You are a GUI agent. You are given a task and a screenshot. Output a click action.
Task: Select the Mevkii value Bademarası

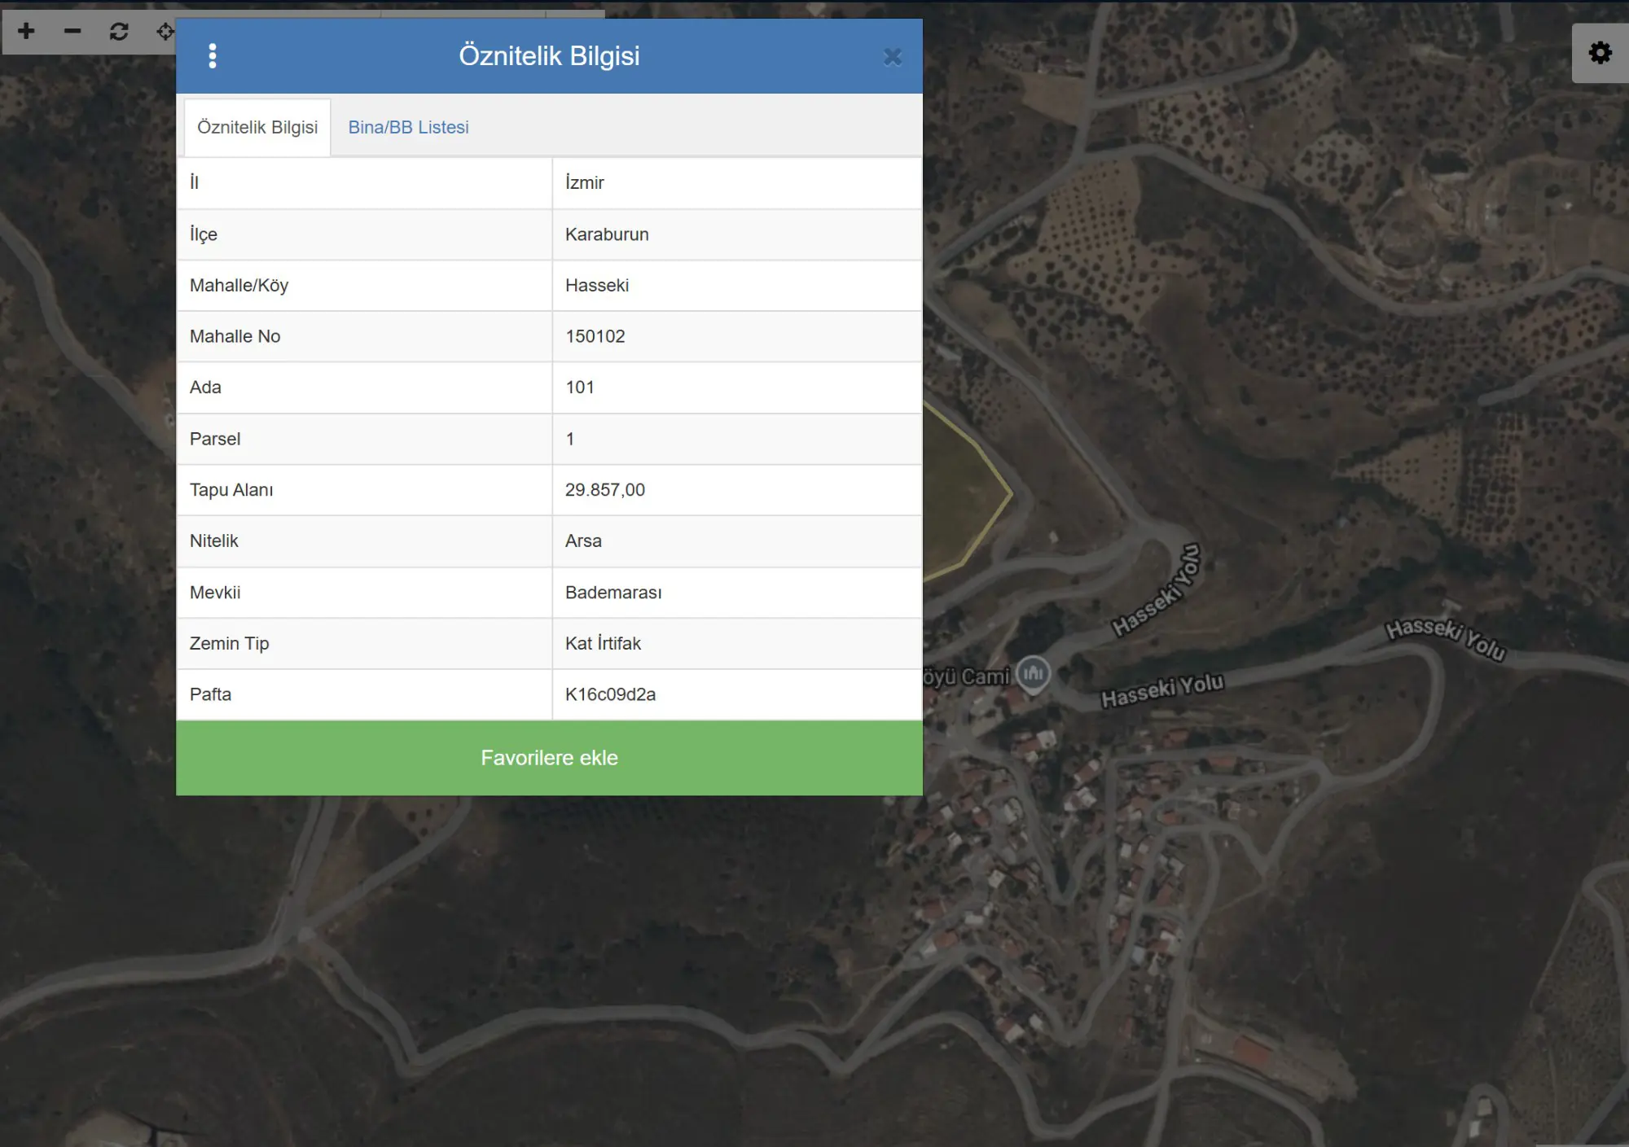(737, 593)
